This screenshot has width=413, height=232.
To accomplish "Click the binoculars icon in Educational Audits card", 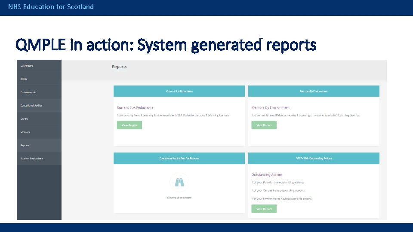I will click(x=179, y=182).
